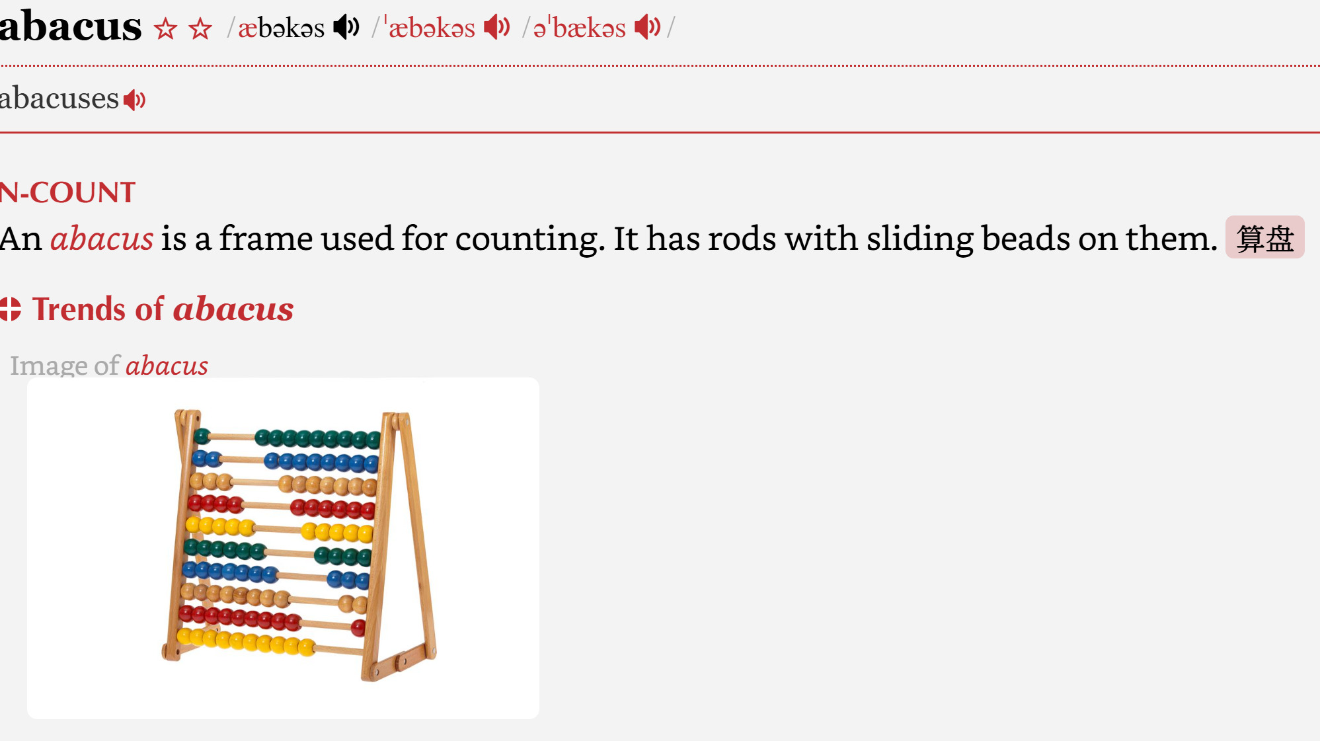The height and width of the screenshot is (741, 1320).
Task: Expand Trends of abacus with the plus icon
Action: (x=10, y=309)
